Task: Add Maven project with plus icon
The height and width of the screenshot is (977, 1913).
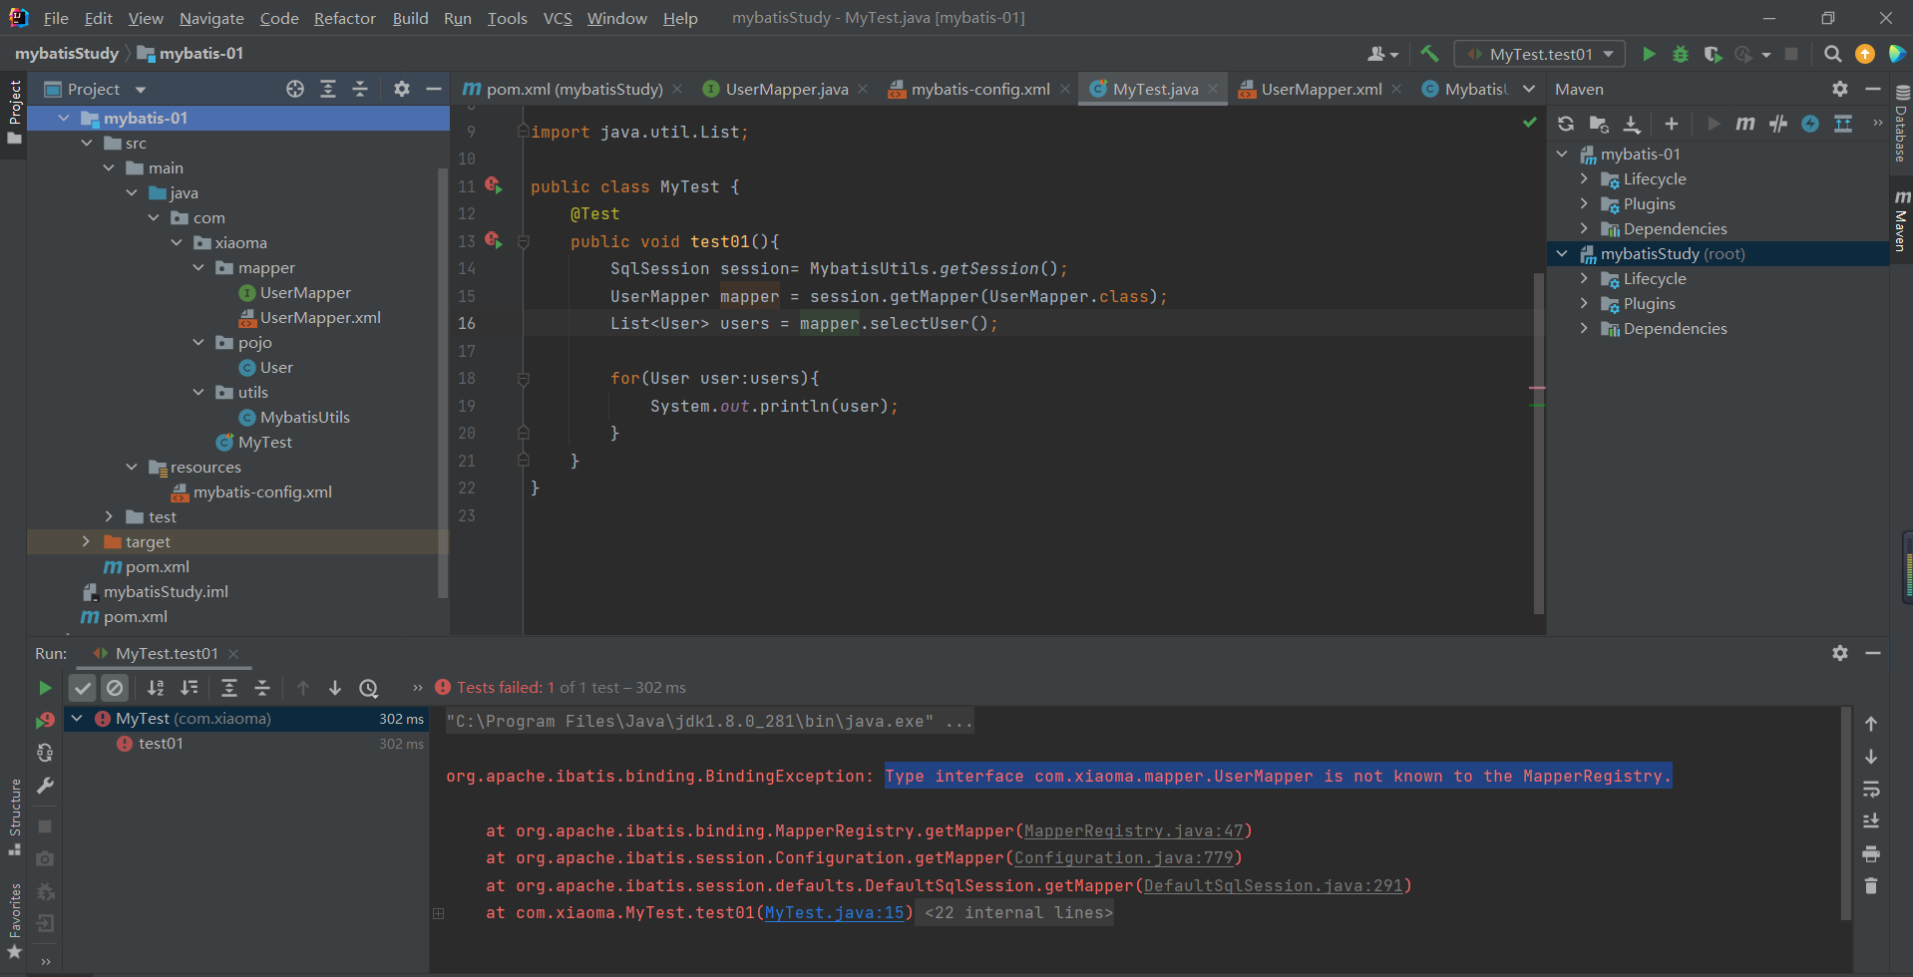Action: (x=1672, y=124)
